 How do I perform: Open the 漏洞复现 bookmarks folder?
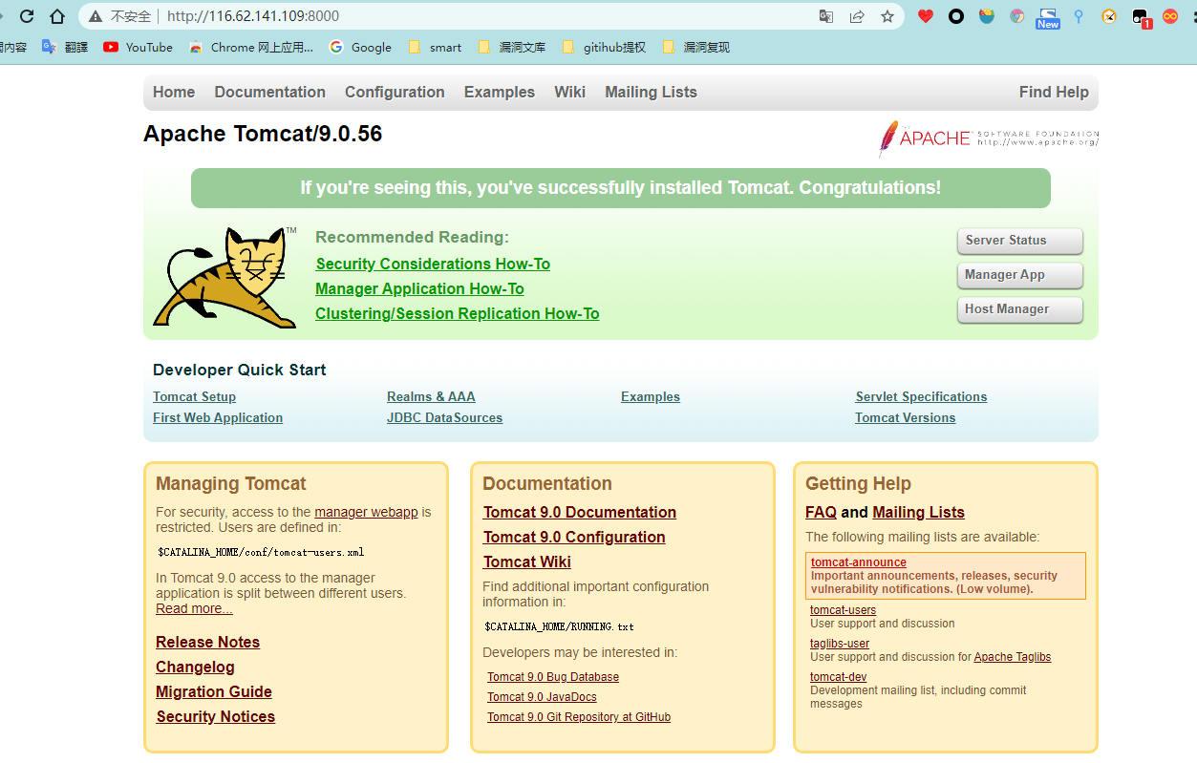click(695, 47)
